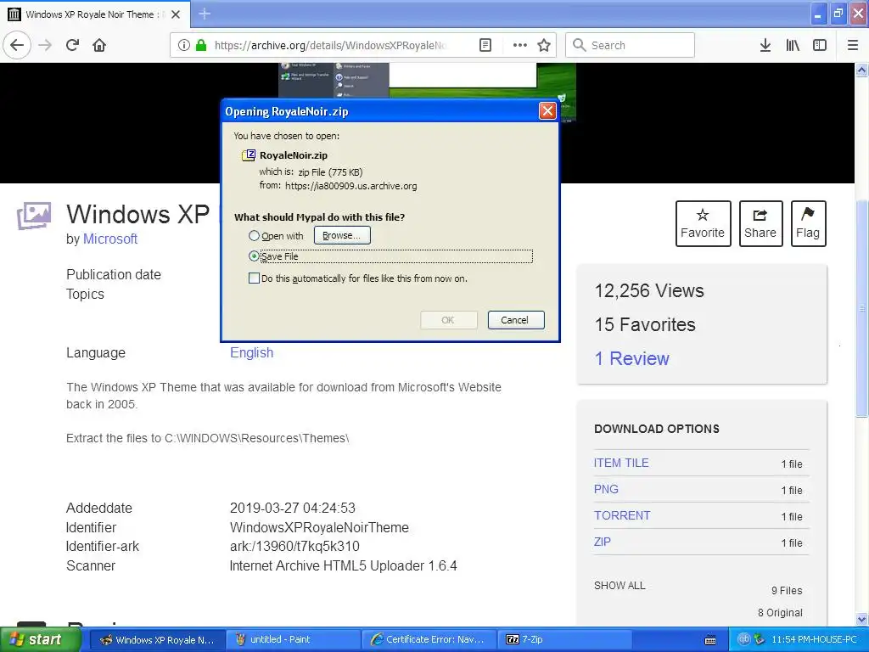Close the Opening RoyaleNoir.zip dialog
869x652 pixels.
coord(547,111)
